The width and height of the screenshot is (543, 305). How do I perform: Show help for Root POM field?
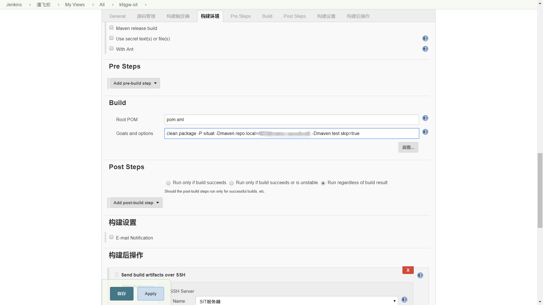tap(425, 118)
